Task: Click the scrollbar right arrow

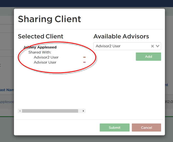Action: coord(83,111)
